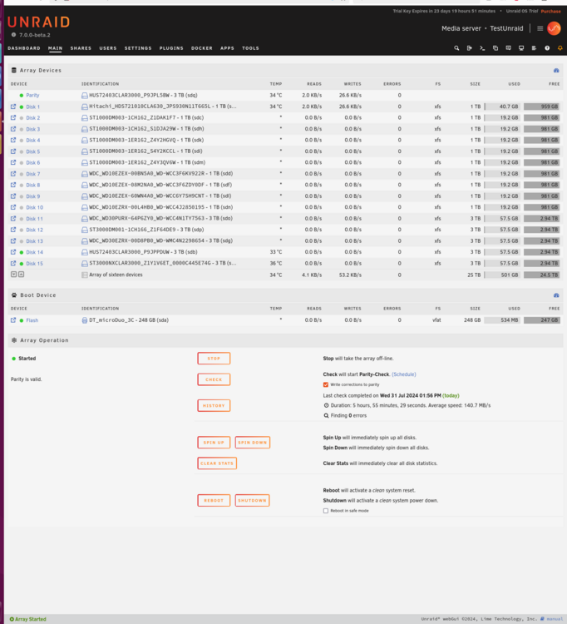Open the file manager icon in the toolbar
This screenshot has width=567, height=624.
click(496, 48)
